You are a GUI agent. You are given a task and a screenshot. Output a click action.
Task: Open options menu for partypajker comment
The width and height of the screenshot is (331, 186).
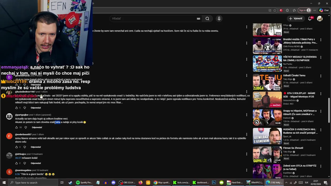(x=247, y=115)
